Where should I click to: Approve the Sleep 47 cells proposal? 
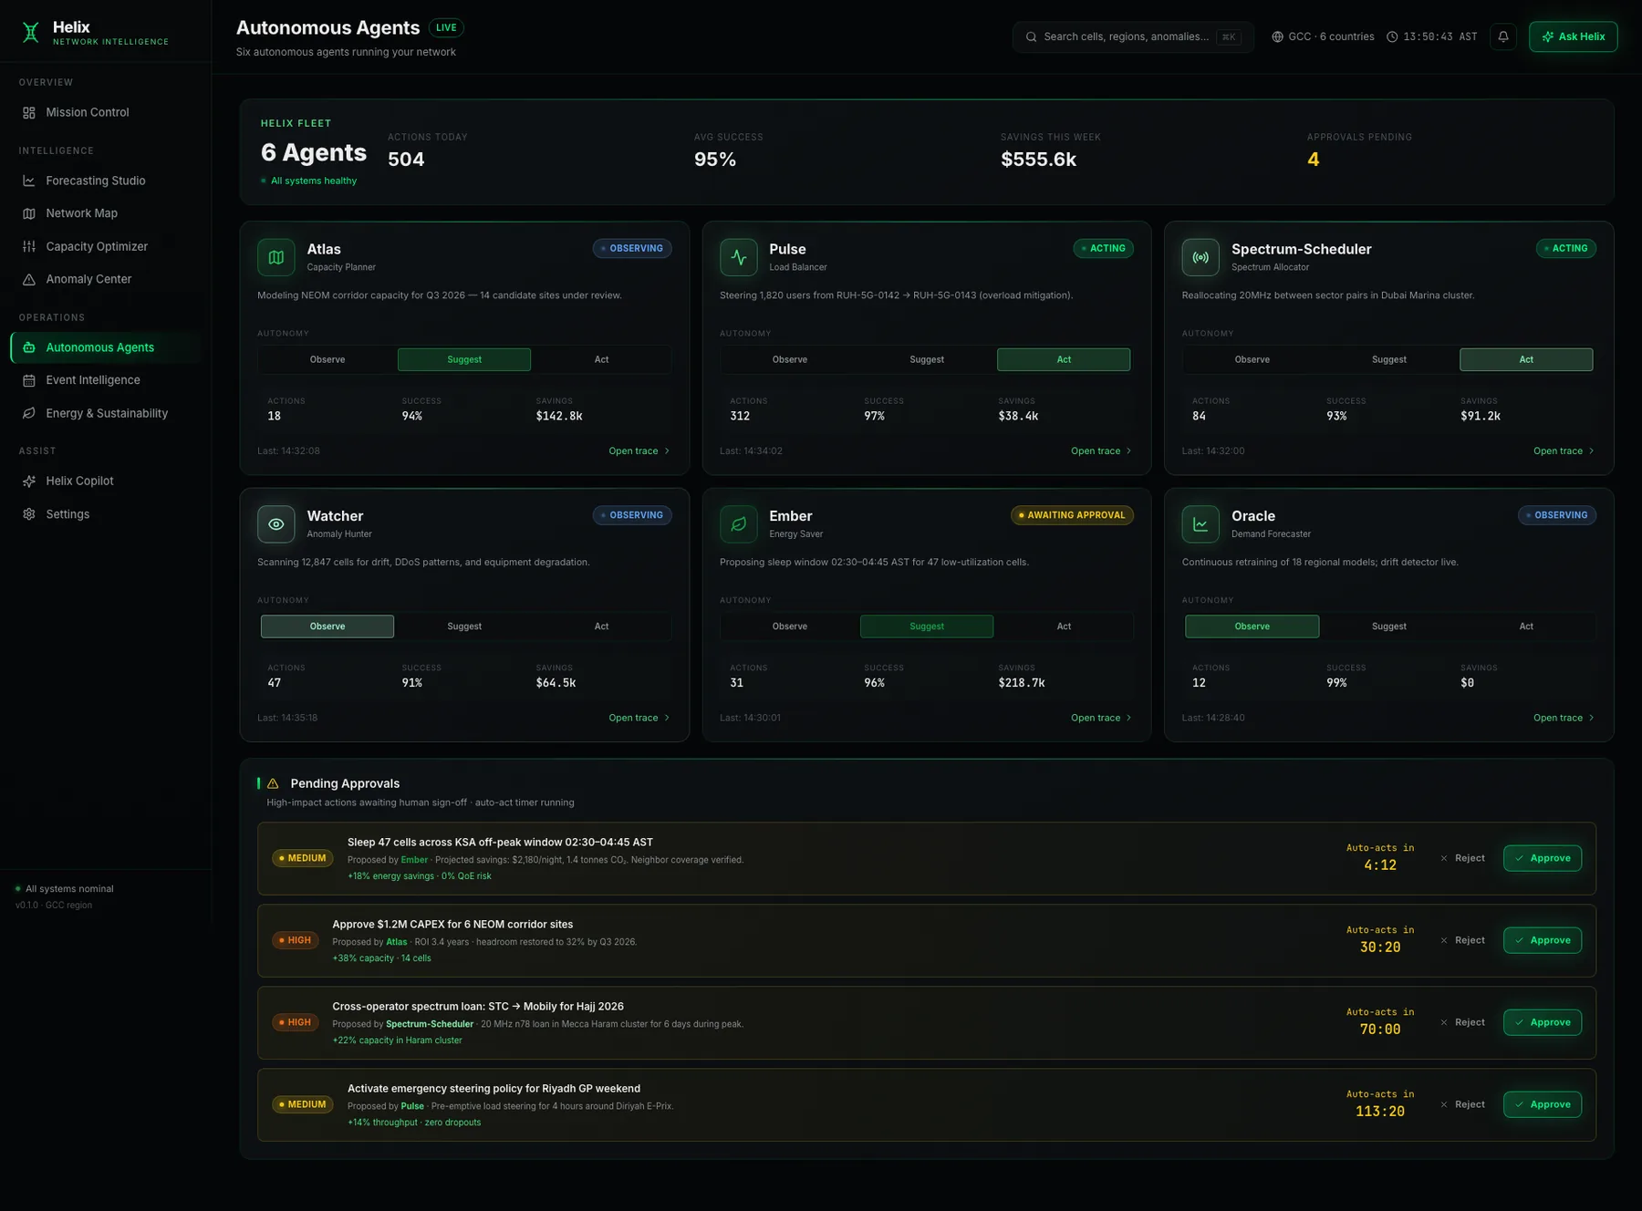point(1543,858)
